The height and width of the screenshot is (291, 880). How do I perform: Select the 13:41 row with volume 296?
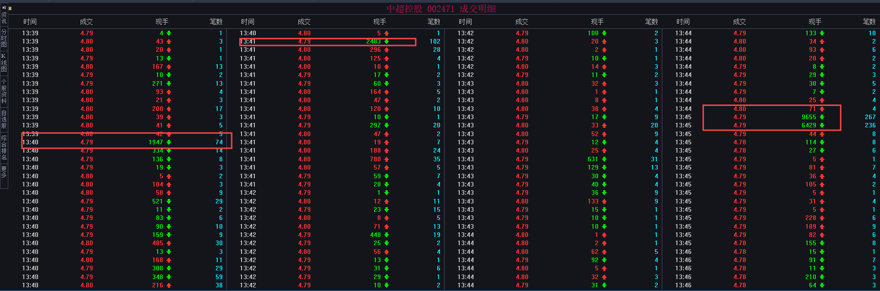[x=340, y=49]
